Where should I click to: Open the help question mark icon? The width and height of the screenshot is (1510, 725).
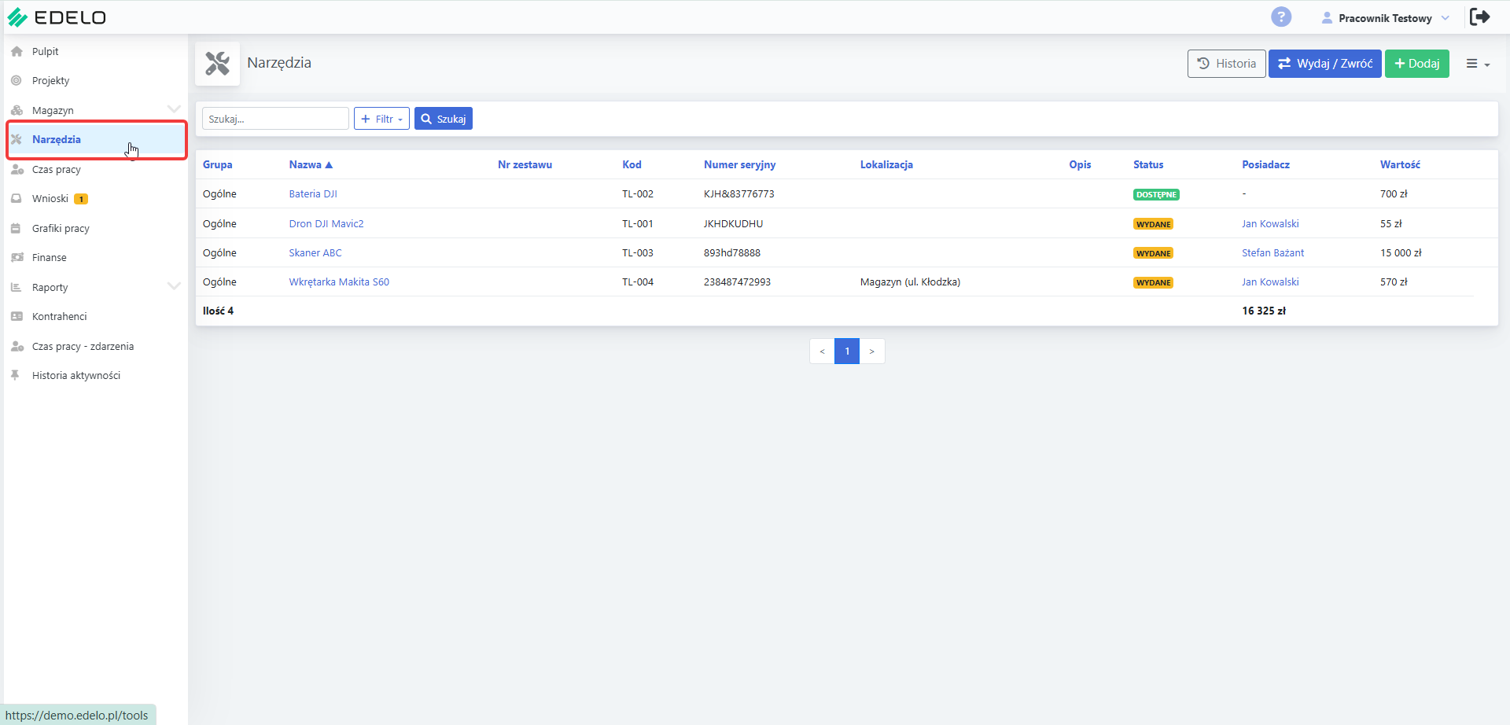pyautogui.click(x=1281, y=17)
